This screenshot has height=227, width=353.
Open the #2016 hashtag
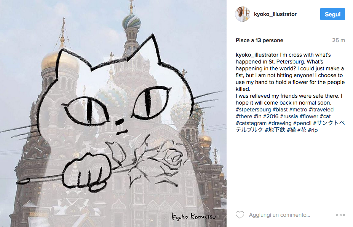(271, 116)
